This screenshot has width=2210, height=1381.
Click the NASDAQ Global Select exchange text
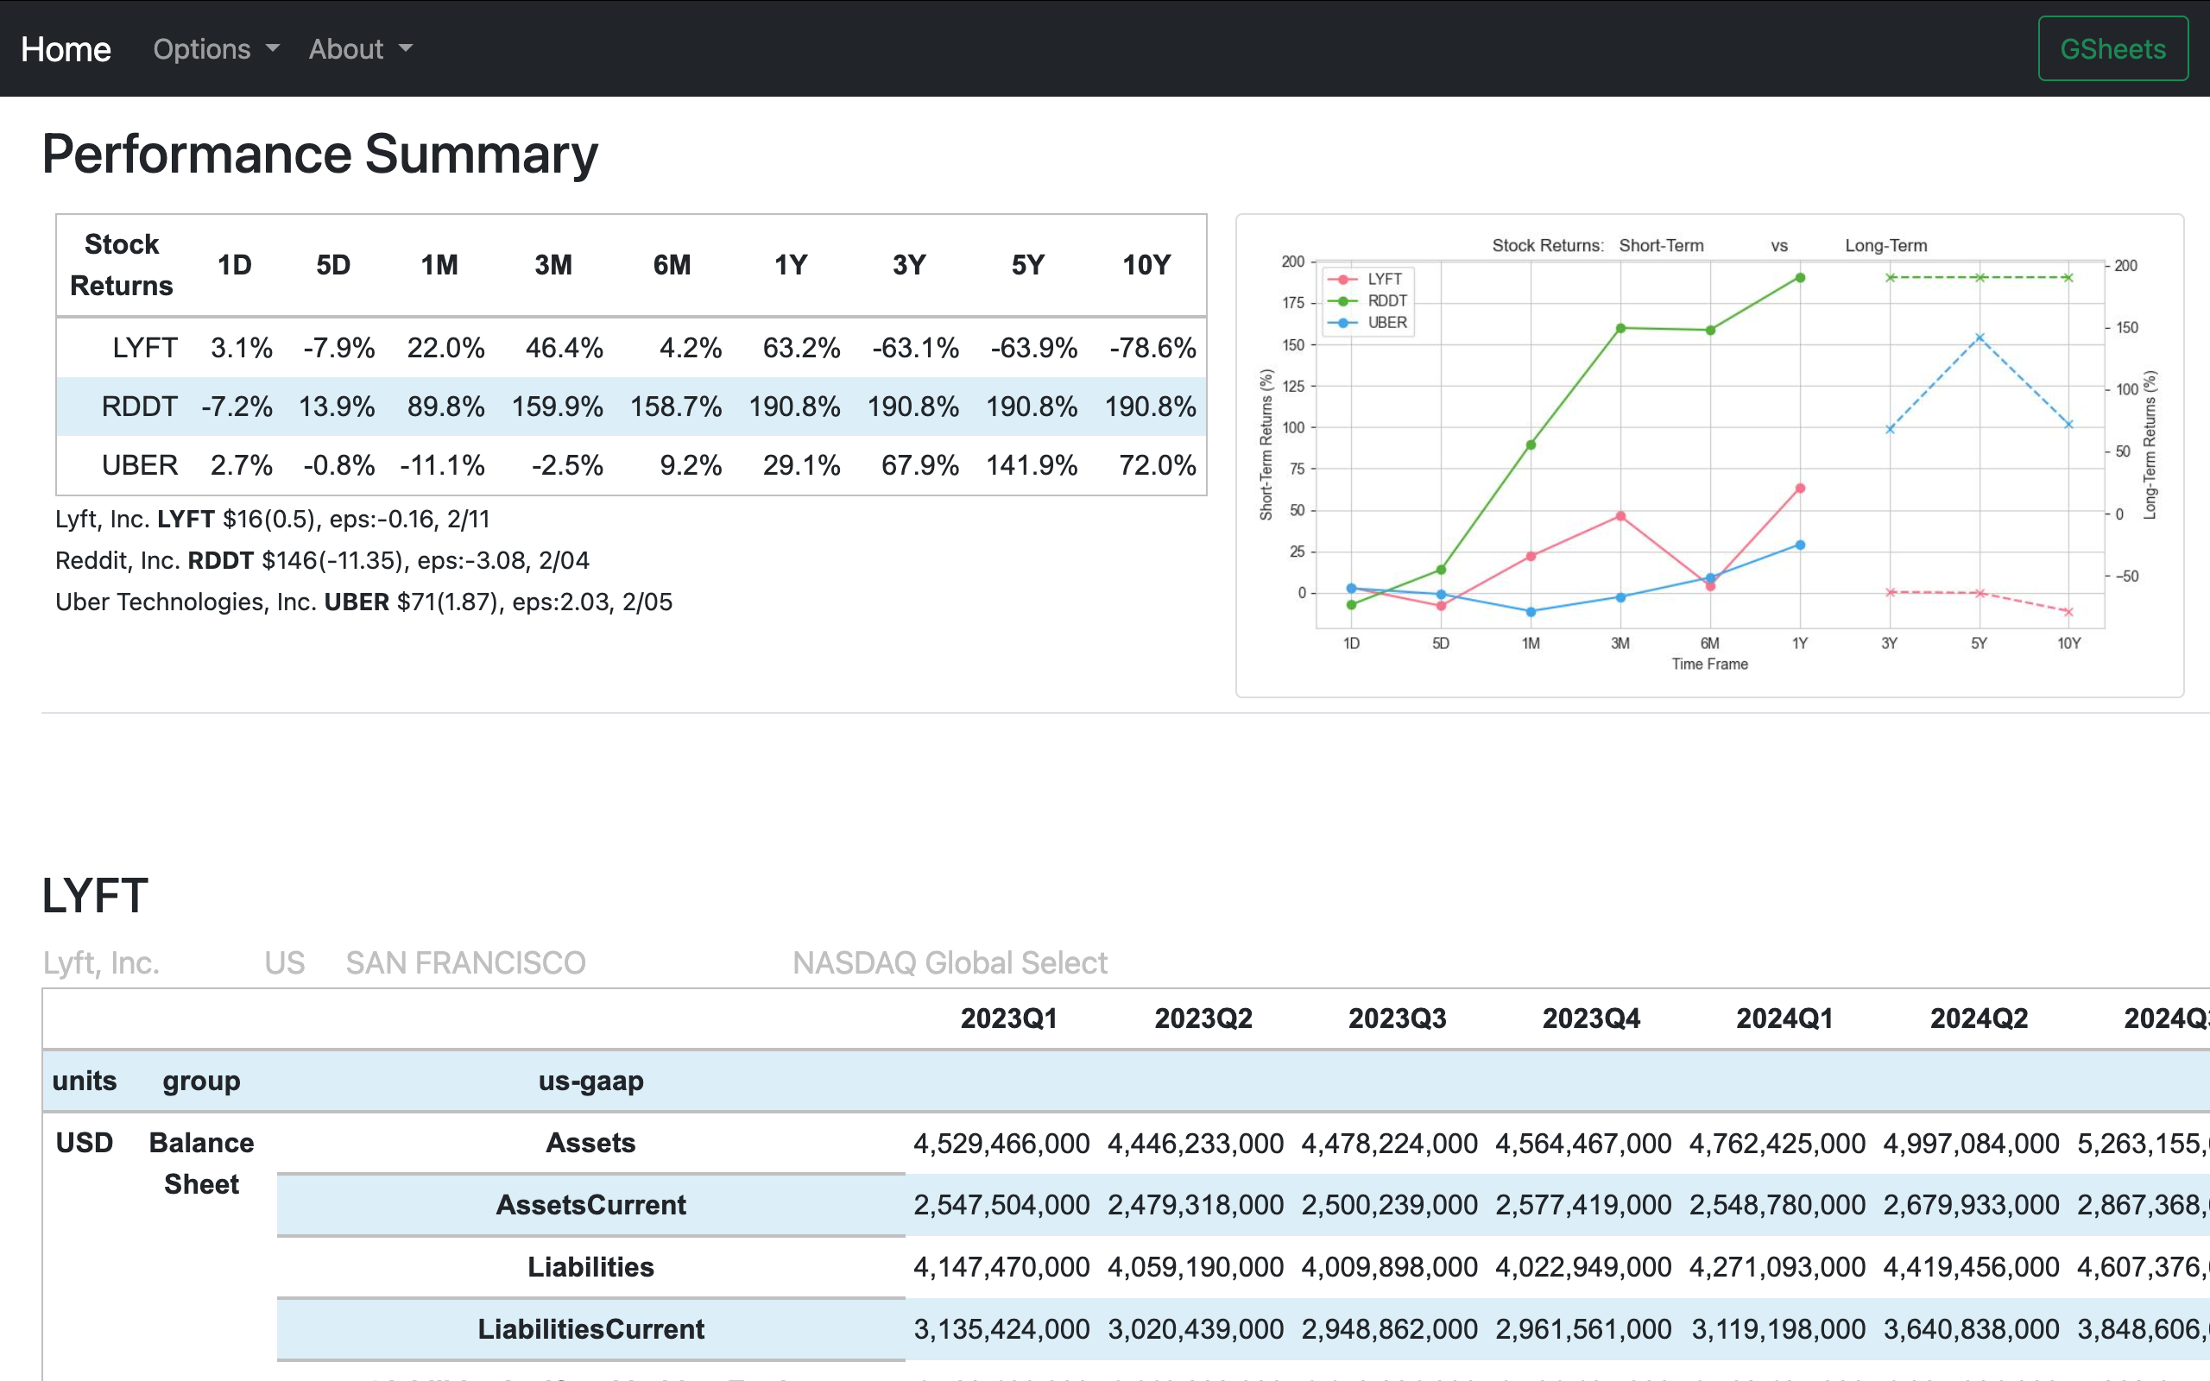point(950,962)
